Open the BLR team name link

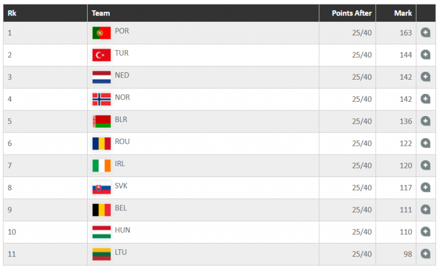point(121,119)
